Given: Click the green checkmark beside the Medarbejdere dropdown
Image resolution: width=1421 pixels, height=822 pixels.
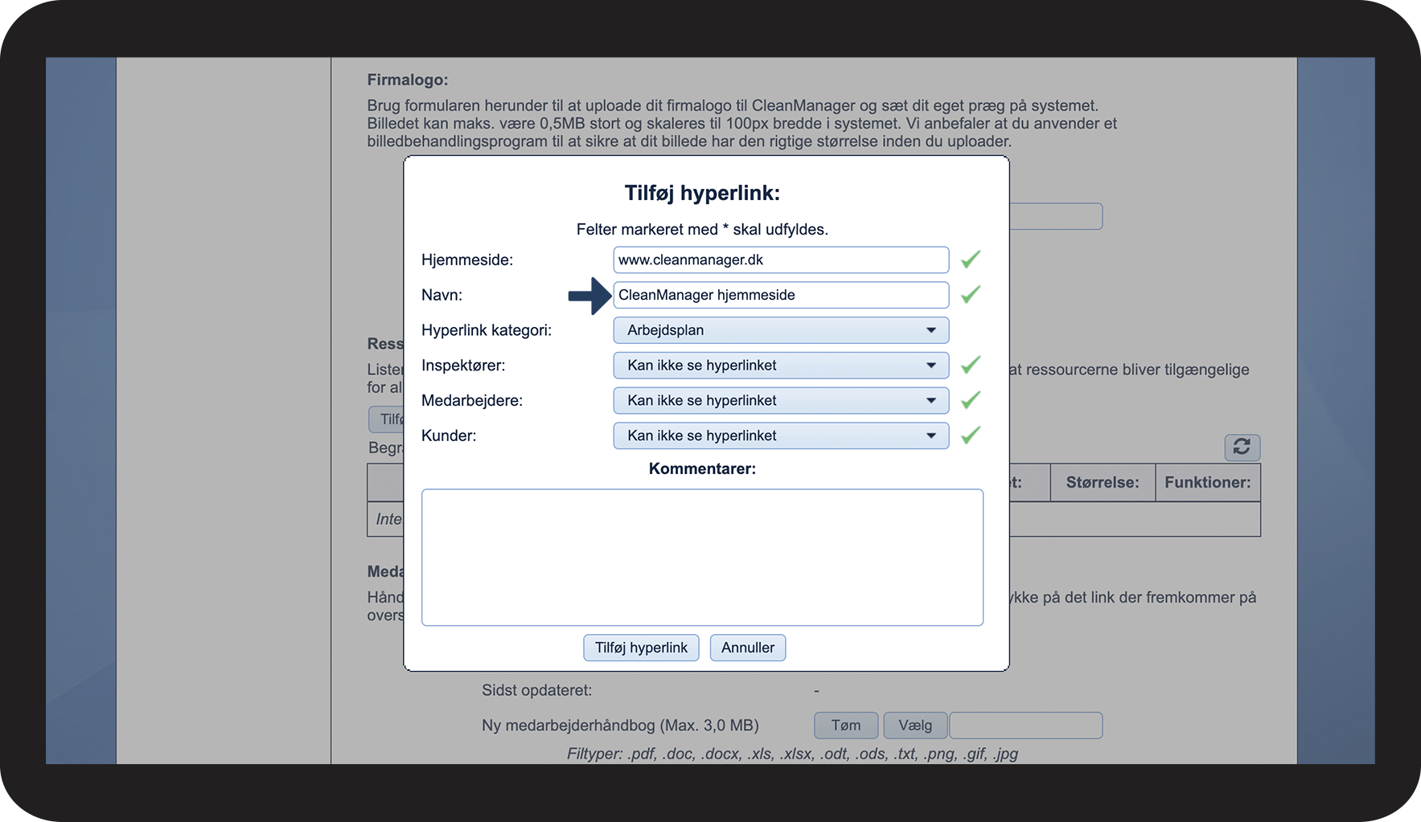Looking at the screenshot, I should coord(971,399).
